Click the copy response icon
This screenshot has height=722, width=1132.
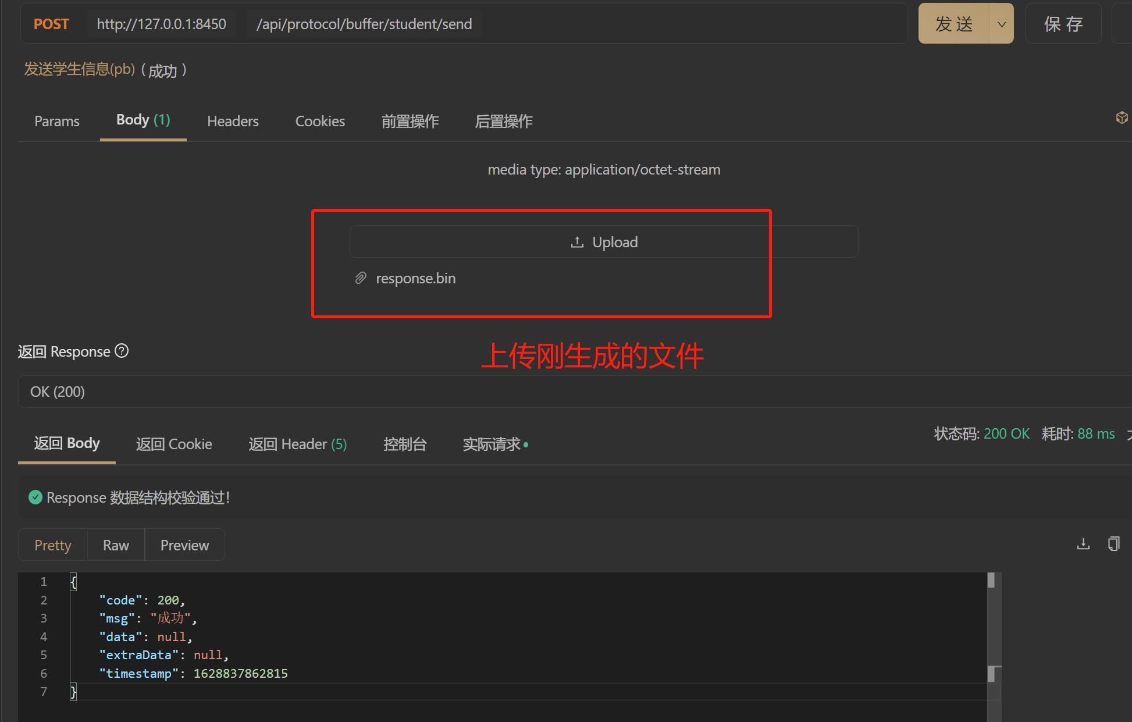point(1114,544)
